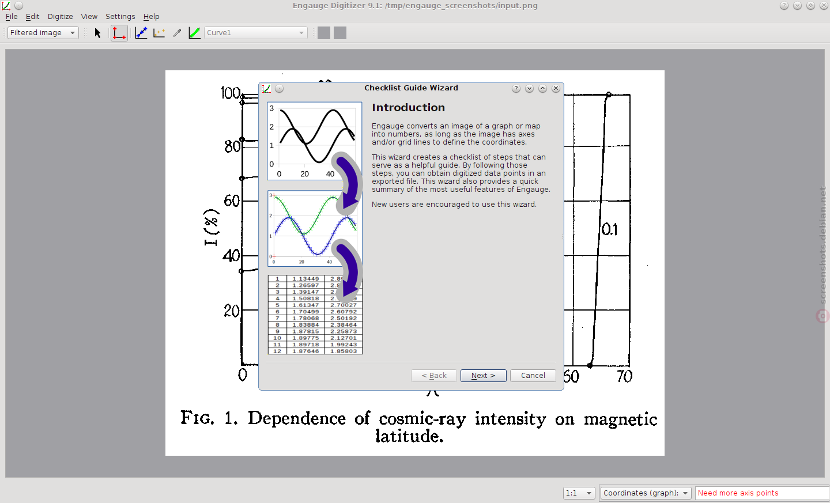The width and height of the screenshot is (830, 503).
Task: Click the exported data table illustration
Action: click(x=315, y=315)
